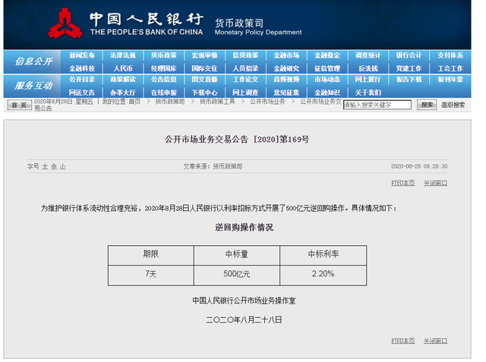
Task: Click the People's Bank of China red logo
Action: tap(65, 24)
